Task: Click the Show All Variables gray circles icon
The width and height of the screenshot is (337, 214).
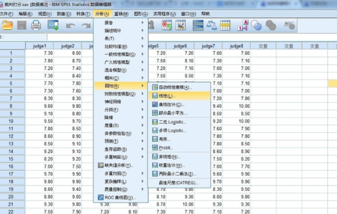Action: coord(271,26)
